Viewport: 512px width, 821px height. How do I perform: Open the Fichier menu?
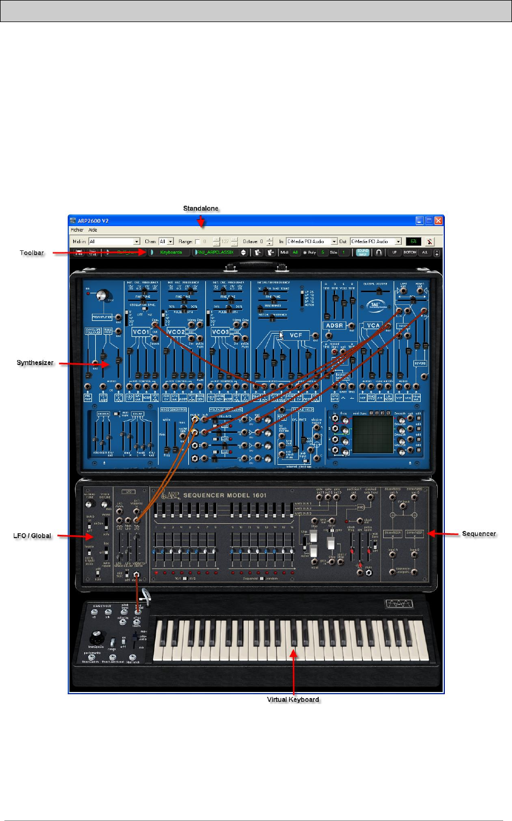point(77,230)
